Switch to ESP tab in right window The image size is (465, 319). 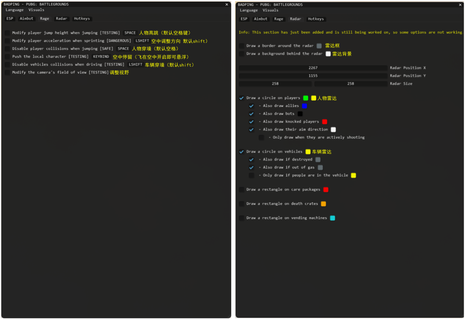click(x=244, y=19)
